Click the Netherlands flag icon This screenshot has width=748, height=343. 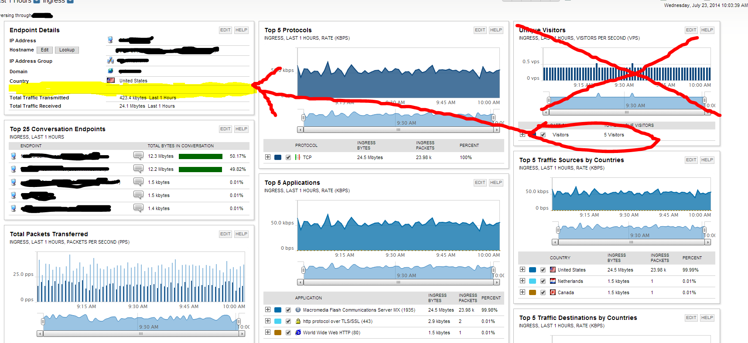(553, 281)
